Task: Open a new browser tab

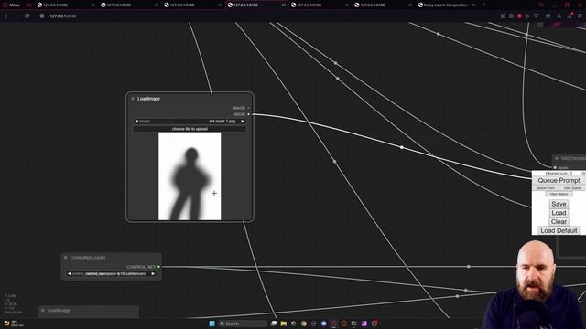Action: point(484,5)
